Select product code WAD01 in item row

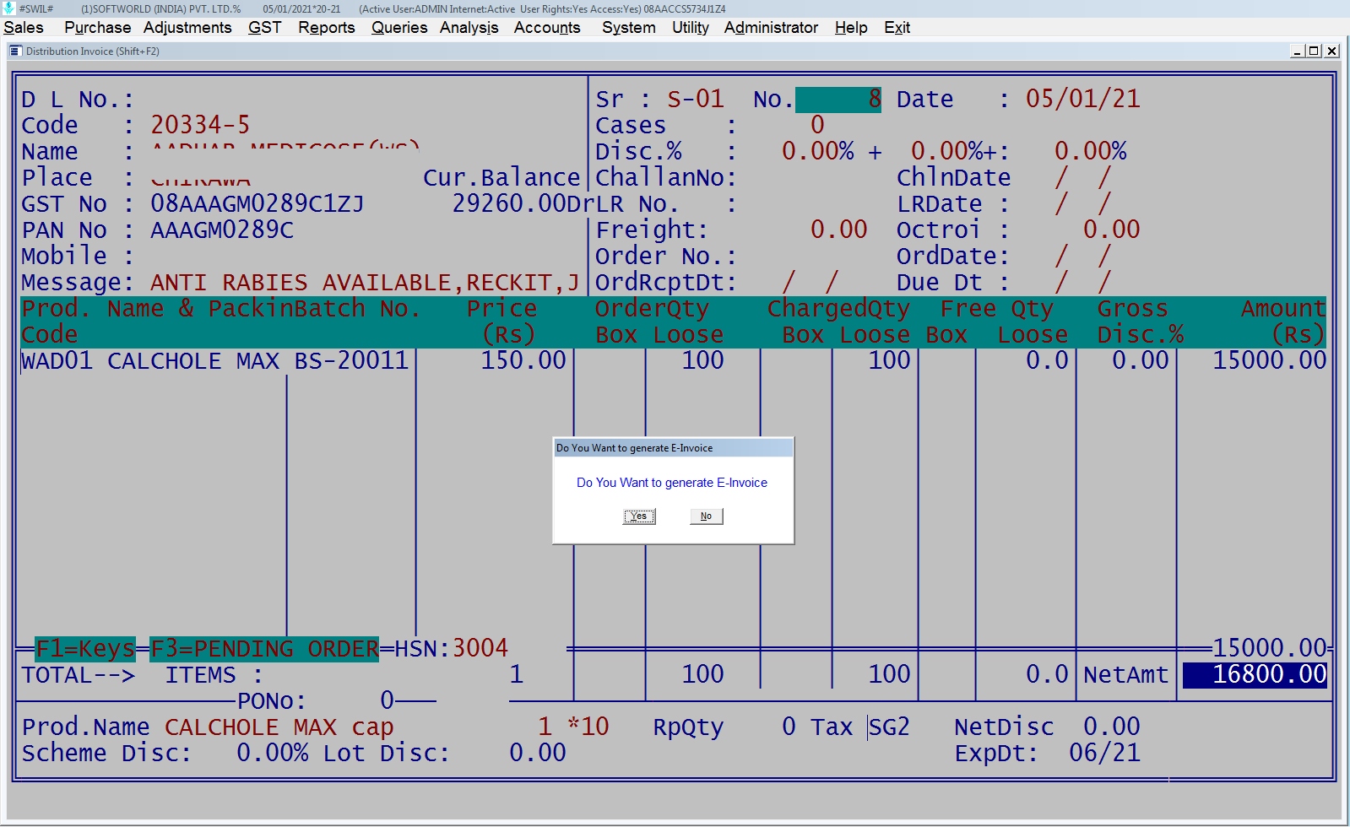(57, 361)
